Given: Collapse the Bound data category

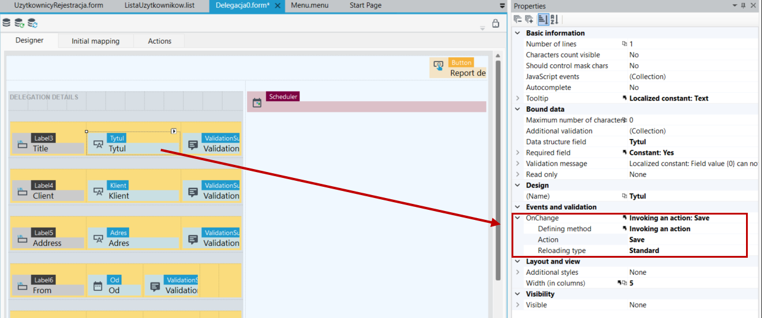Looking at the screenshot, I should 518,109.
